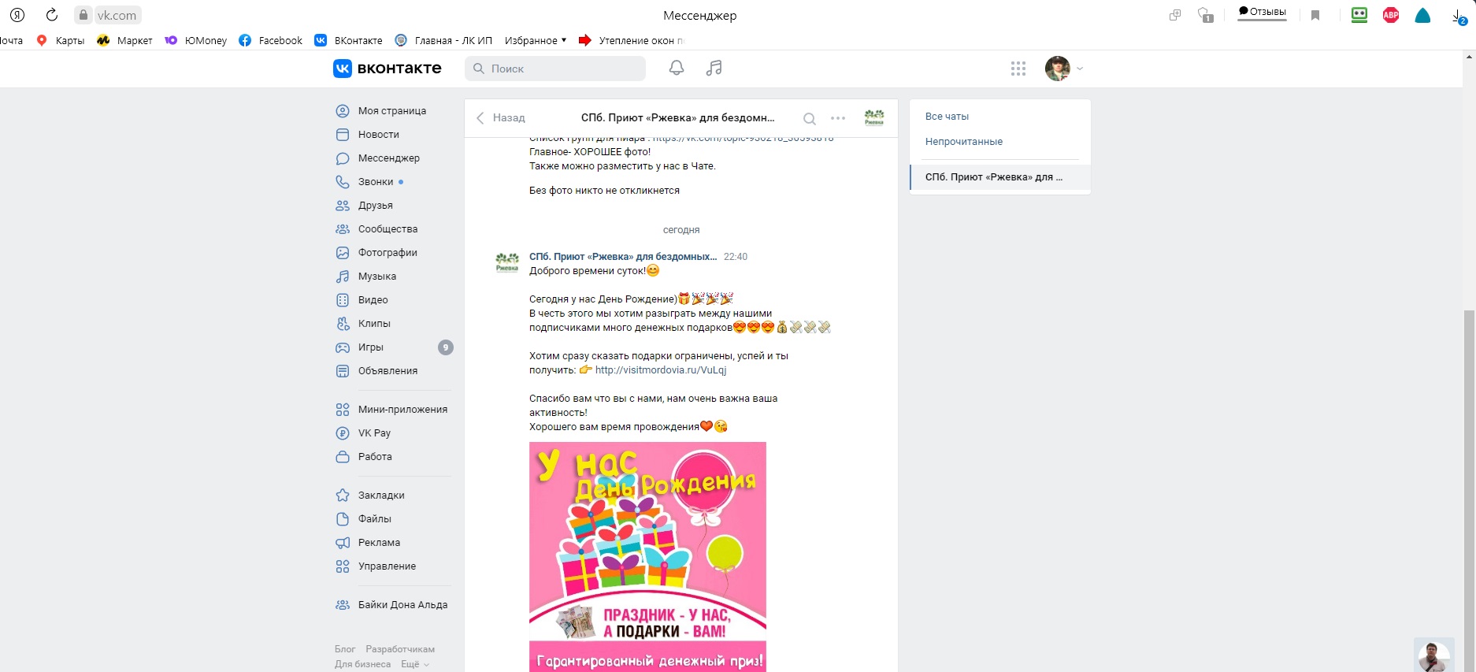This screenshot has width=1476, height=672.
Task: Open VK services grid icon
Action: [x=1018, y=69]
